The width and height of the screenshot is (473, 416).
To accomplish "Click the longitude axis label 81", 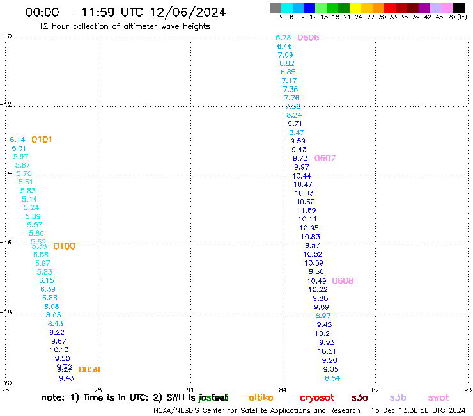I will [190, 390].
